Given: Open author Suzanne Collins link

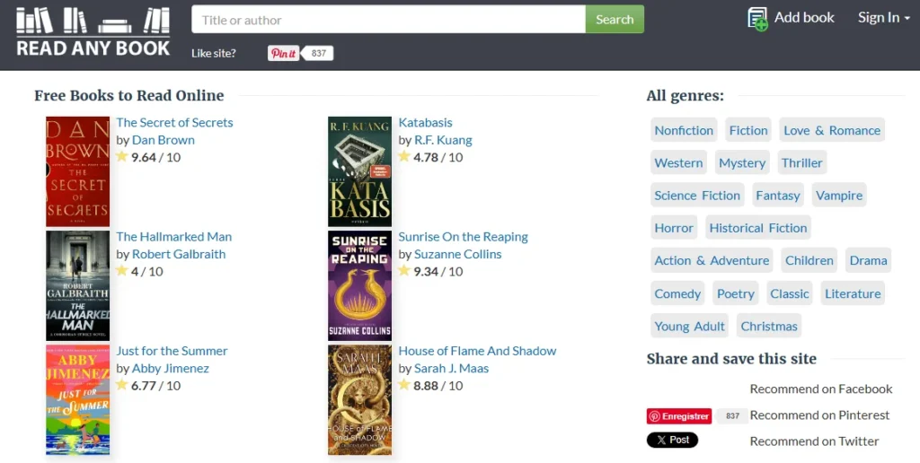Looking at the screenshot, I should coord(457,254).
